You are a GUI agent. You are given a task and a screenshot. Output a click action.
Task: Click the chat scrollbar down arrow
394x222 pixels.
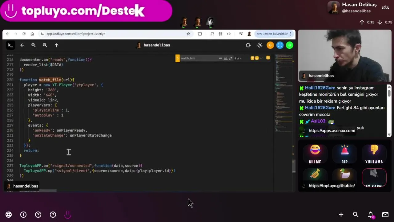(x=389, y=134)
